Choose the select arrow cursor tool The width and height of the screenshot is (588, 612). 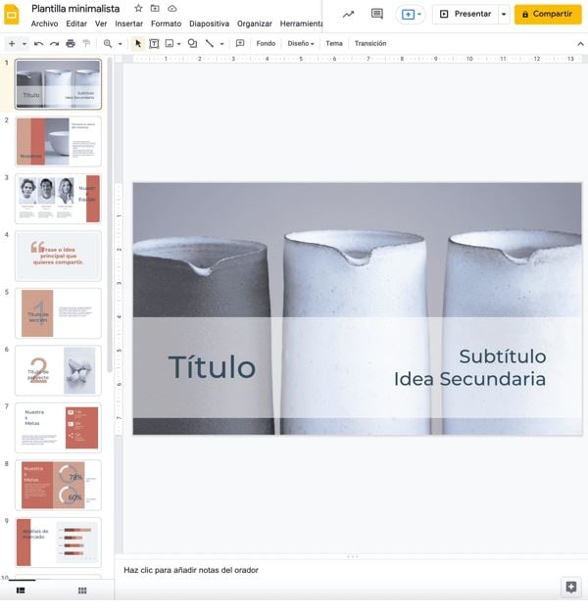click(138, 43)
